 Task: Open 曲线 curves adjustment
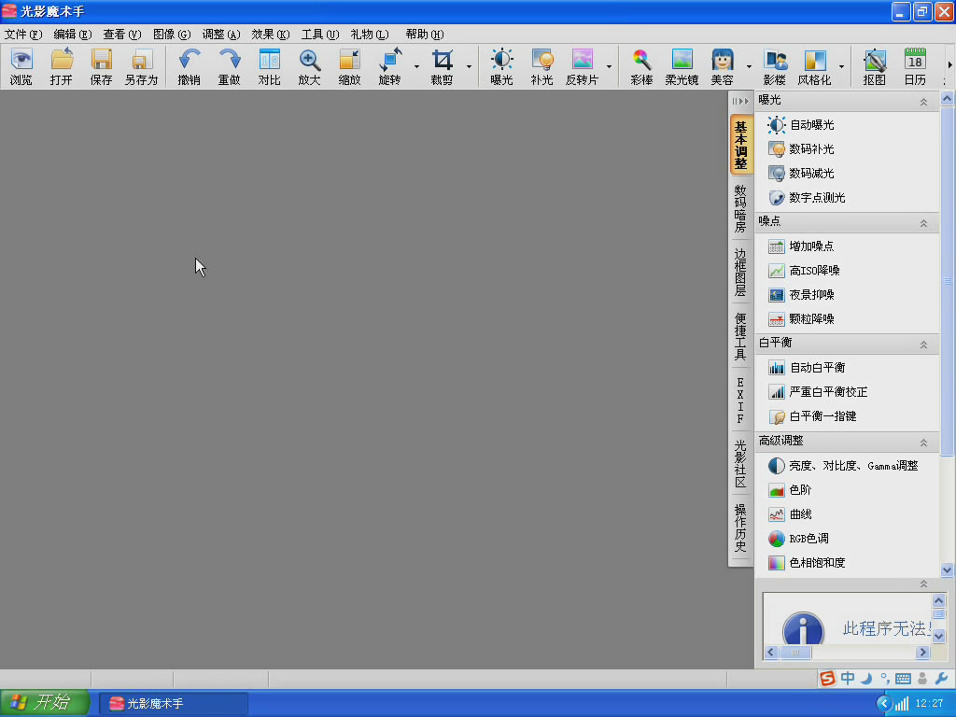tap(790, 514)
